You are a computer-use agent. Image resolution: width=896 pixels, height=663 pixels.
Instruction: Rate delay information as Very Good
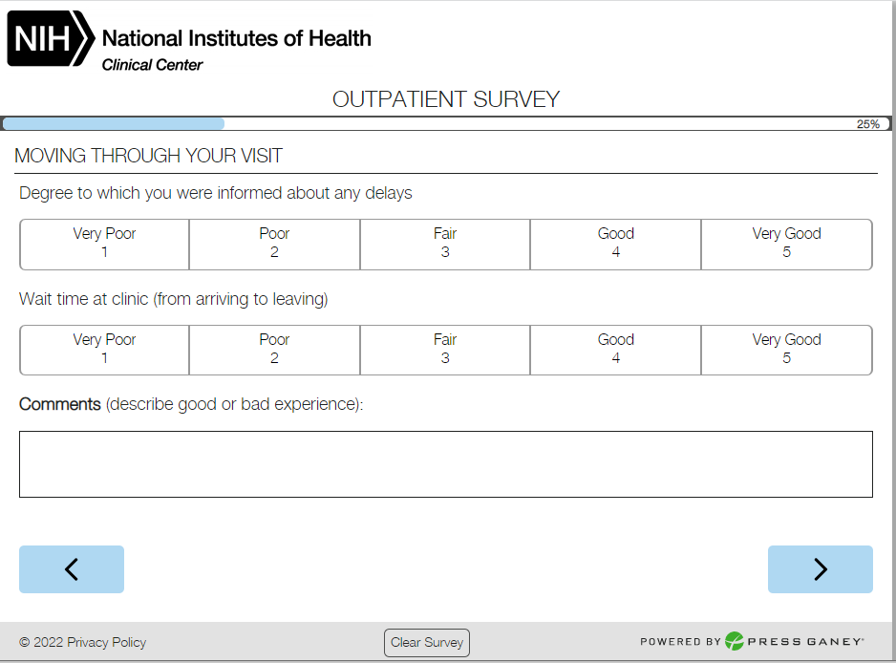pyautogui.click(x=786, y=244)
